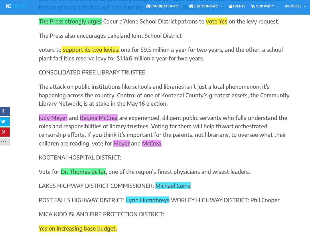Click 'KOOTENAI HOSPITAL DISTRICT:' heading
This screenshot has height=238, width=310.
click(80, 158)
